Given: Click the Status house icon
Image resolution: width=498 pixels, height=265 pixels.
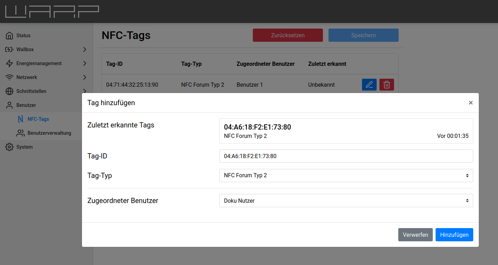Looking at the screenshot, I should point(9,36).
